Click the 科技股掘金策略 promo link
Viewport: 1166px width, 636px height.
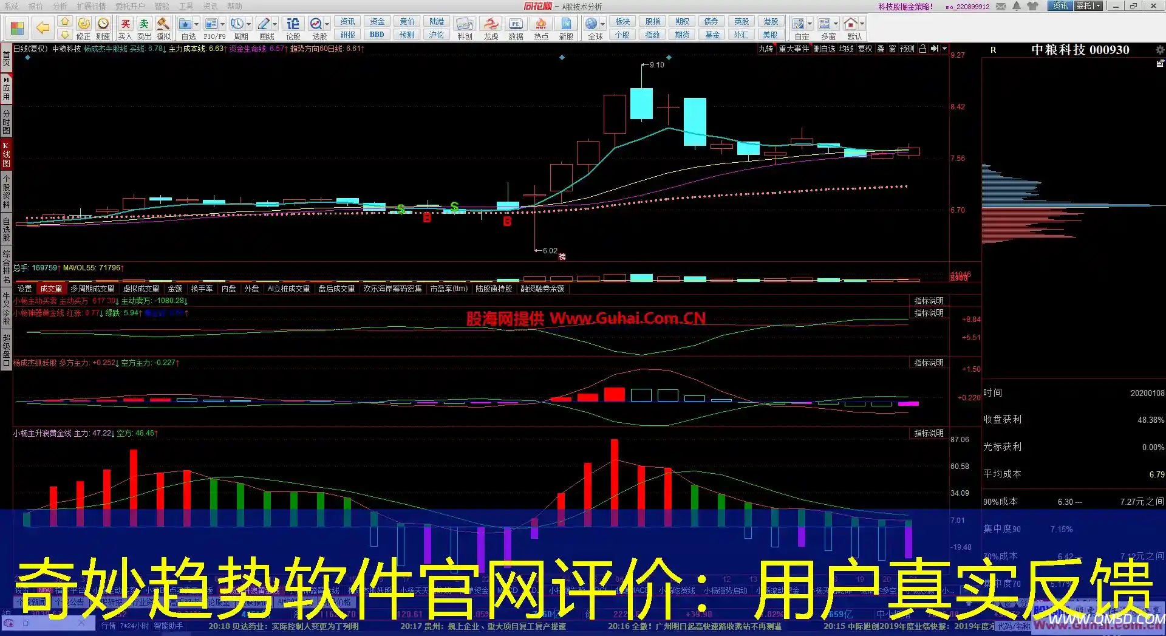(x=905, y=7)
